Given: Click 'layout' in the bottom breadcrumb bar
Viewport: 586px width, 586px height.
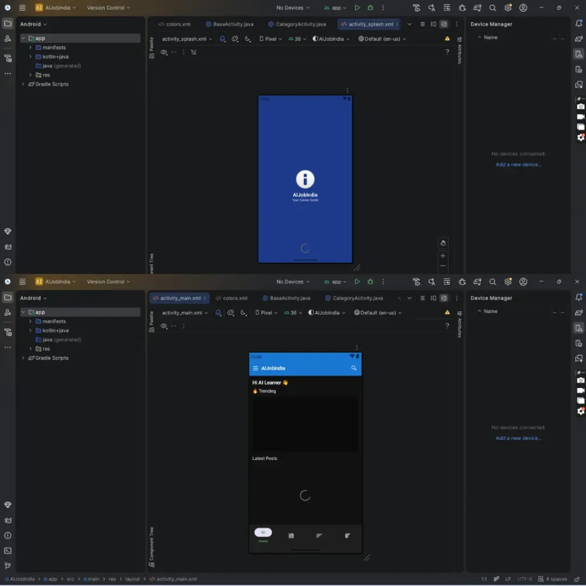Looking at the screenshot, I should 132,579.
